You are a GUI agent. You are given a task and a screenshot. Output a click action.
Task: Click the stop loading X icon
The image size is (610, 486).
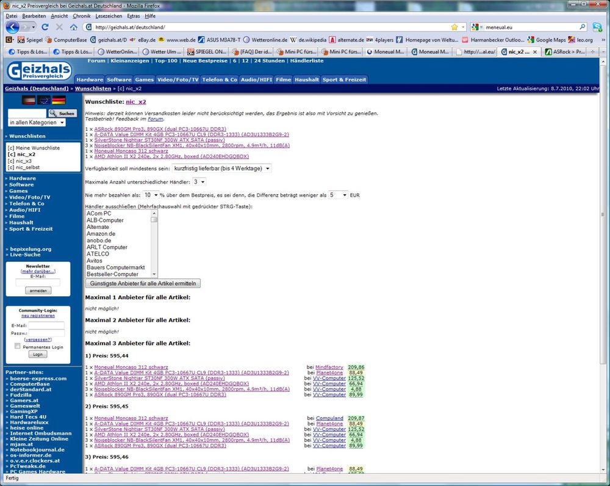[x=59, y=27]
